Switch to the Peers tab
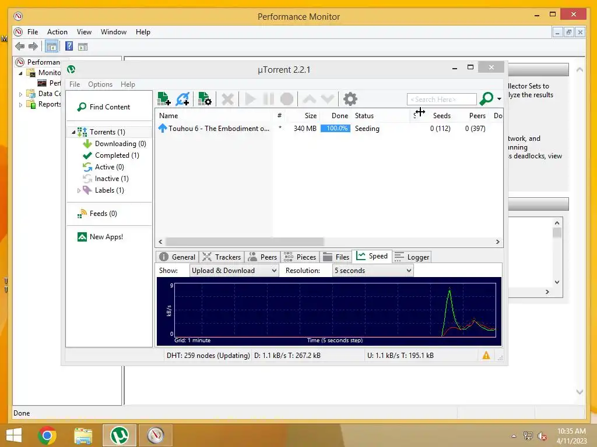Image resolution: width=597 pixels, height=447 pixels. [263, 257]
